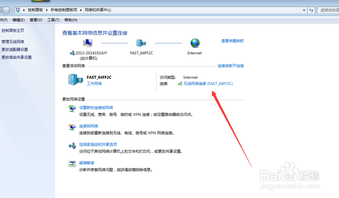
Task: Click the computer name 2013-20141014JY text
Action: click(91, 53)
